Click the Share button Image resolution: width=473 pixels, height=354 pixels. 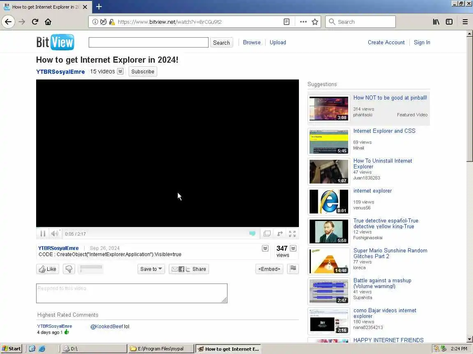coord(189,269)
